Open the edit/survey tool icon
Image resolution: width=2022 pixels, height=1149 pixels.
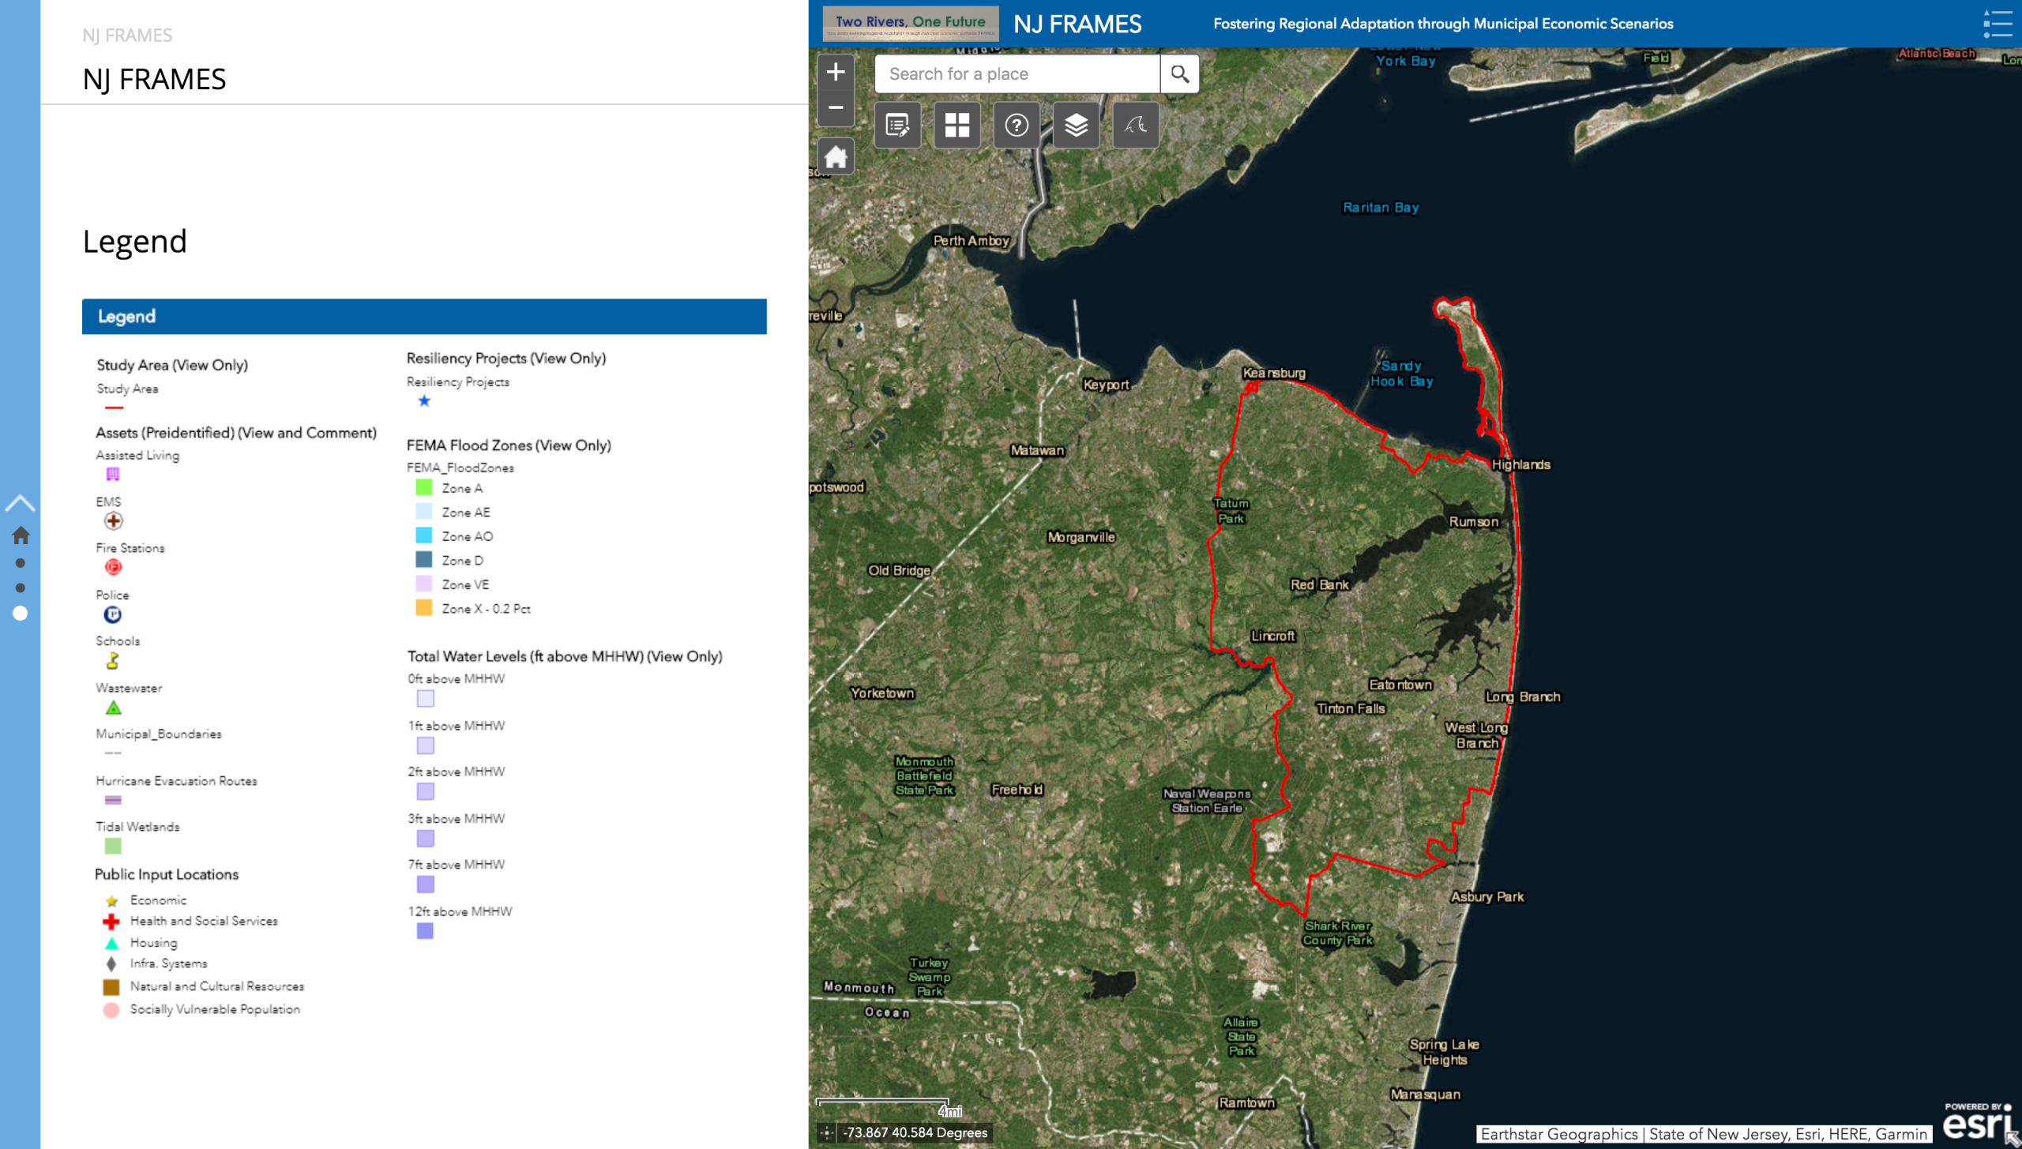pyautogui.click(x=897, y=125)
